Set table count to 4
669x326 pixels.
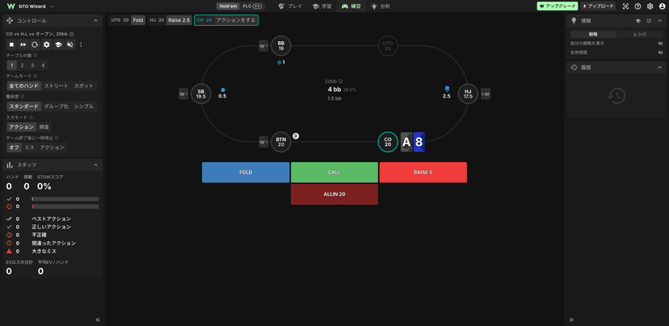tap(43, 65)
